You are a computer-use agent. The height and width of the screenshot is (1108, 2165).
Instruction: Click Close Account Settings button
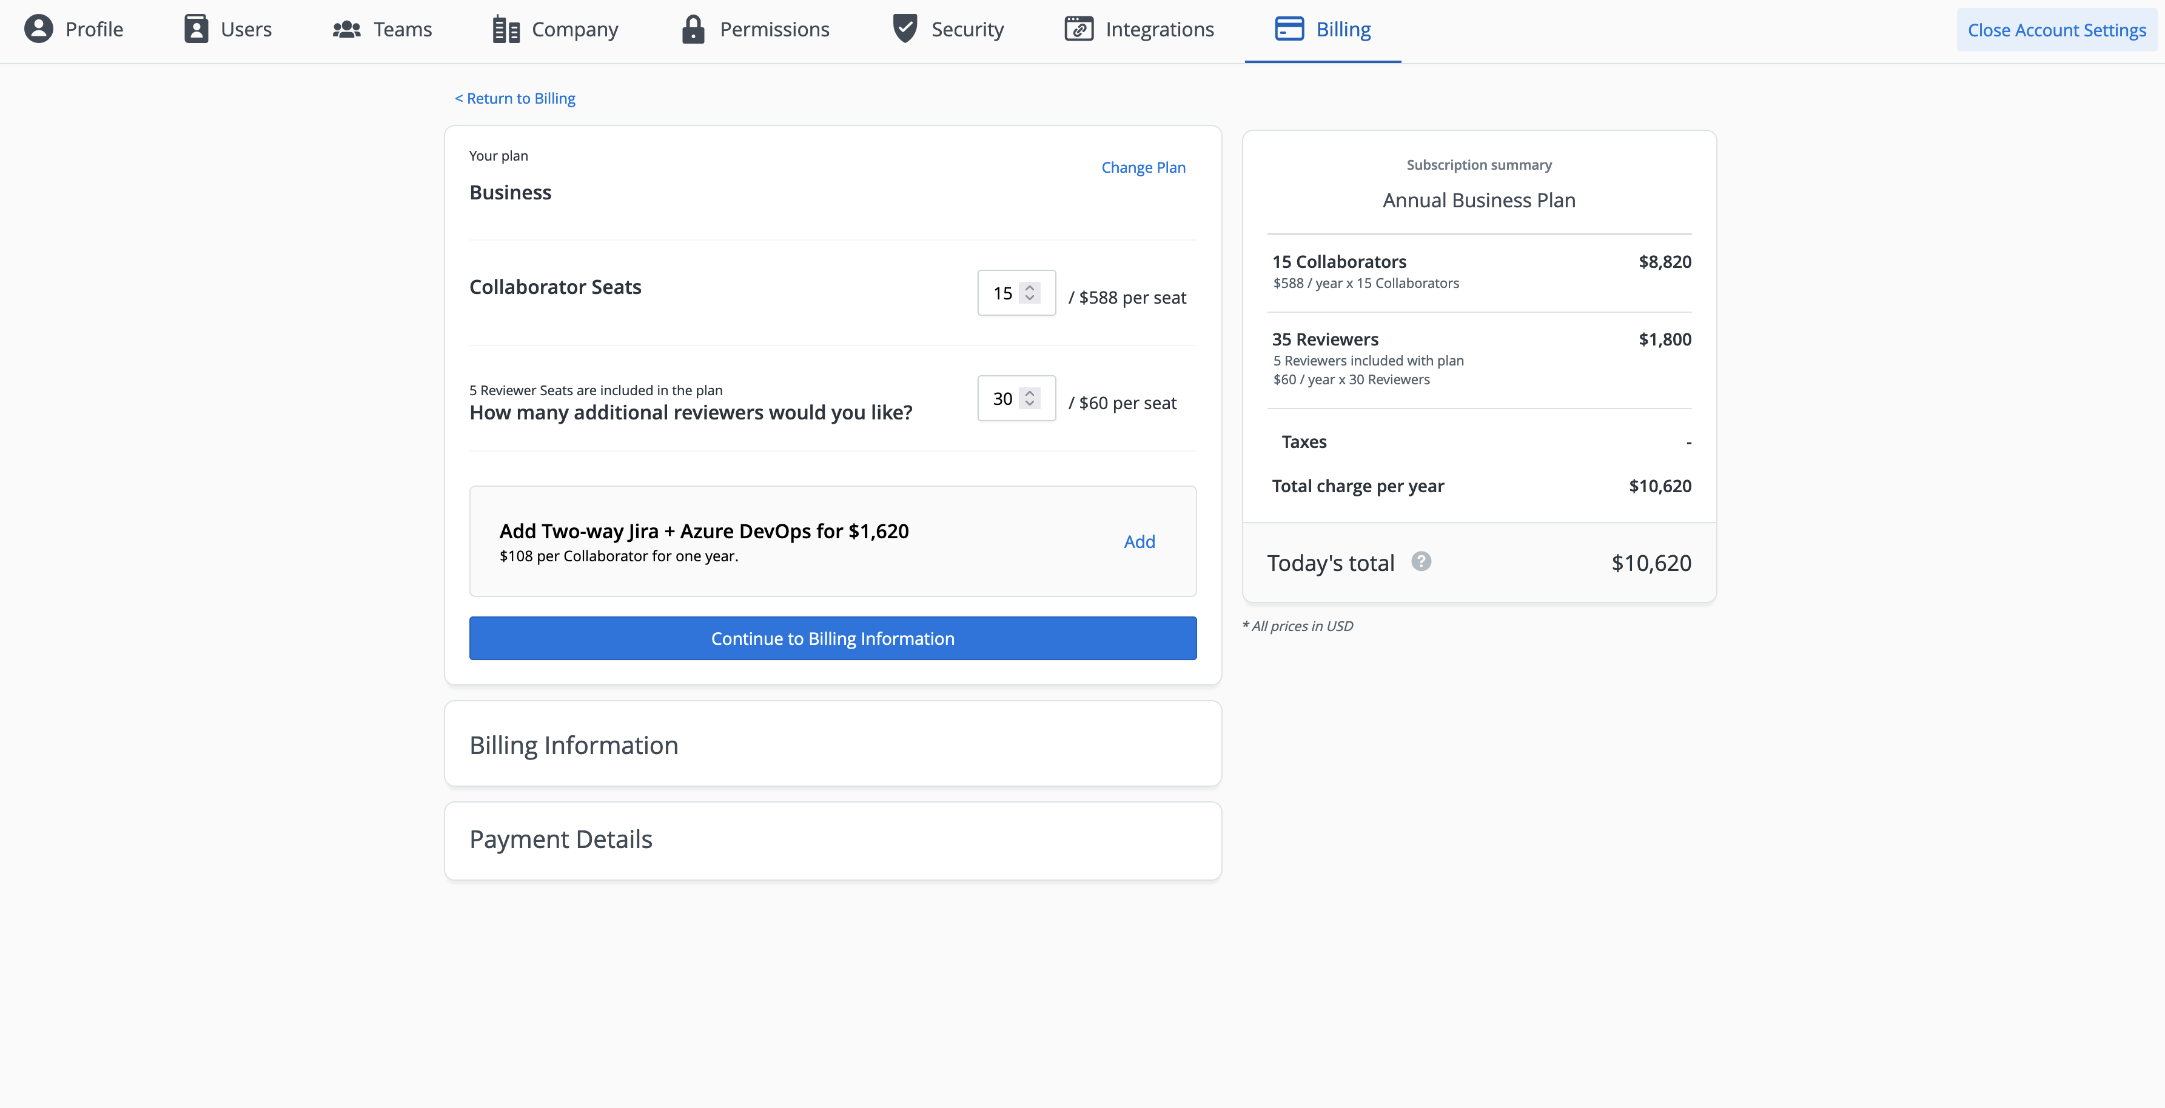[x=2056, y=30]
